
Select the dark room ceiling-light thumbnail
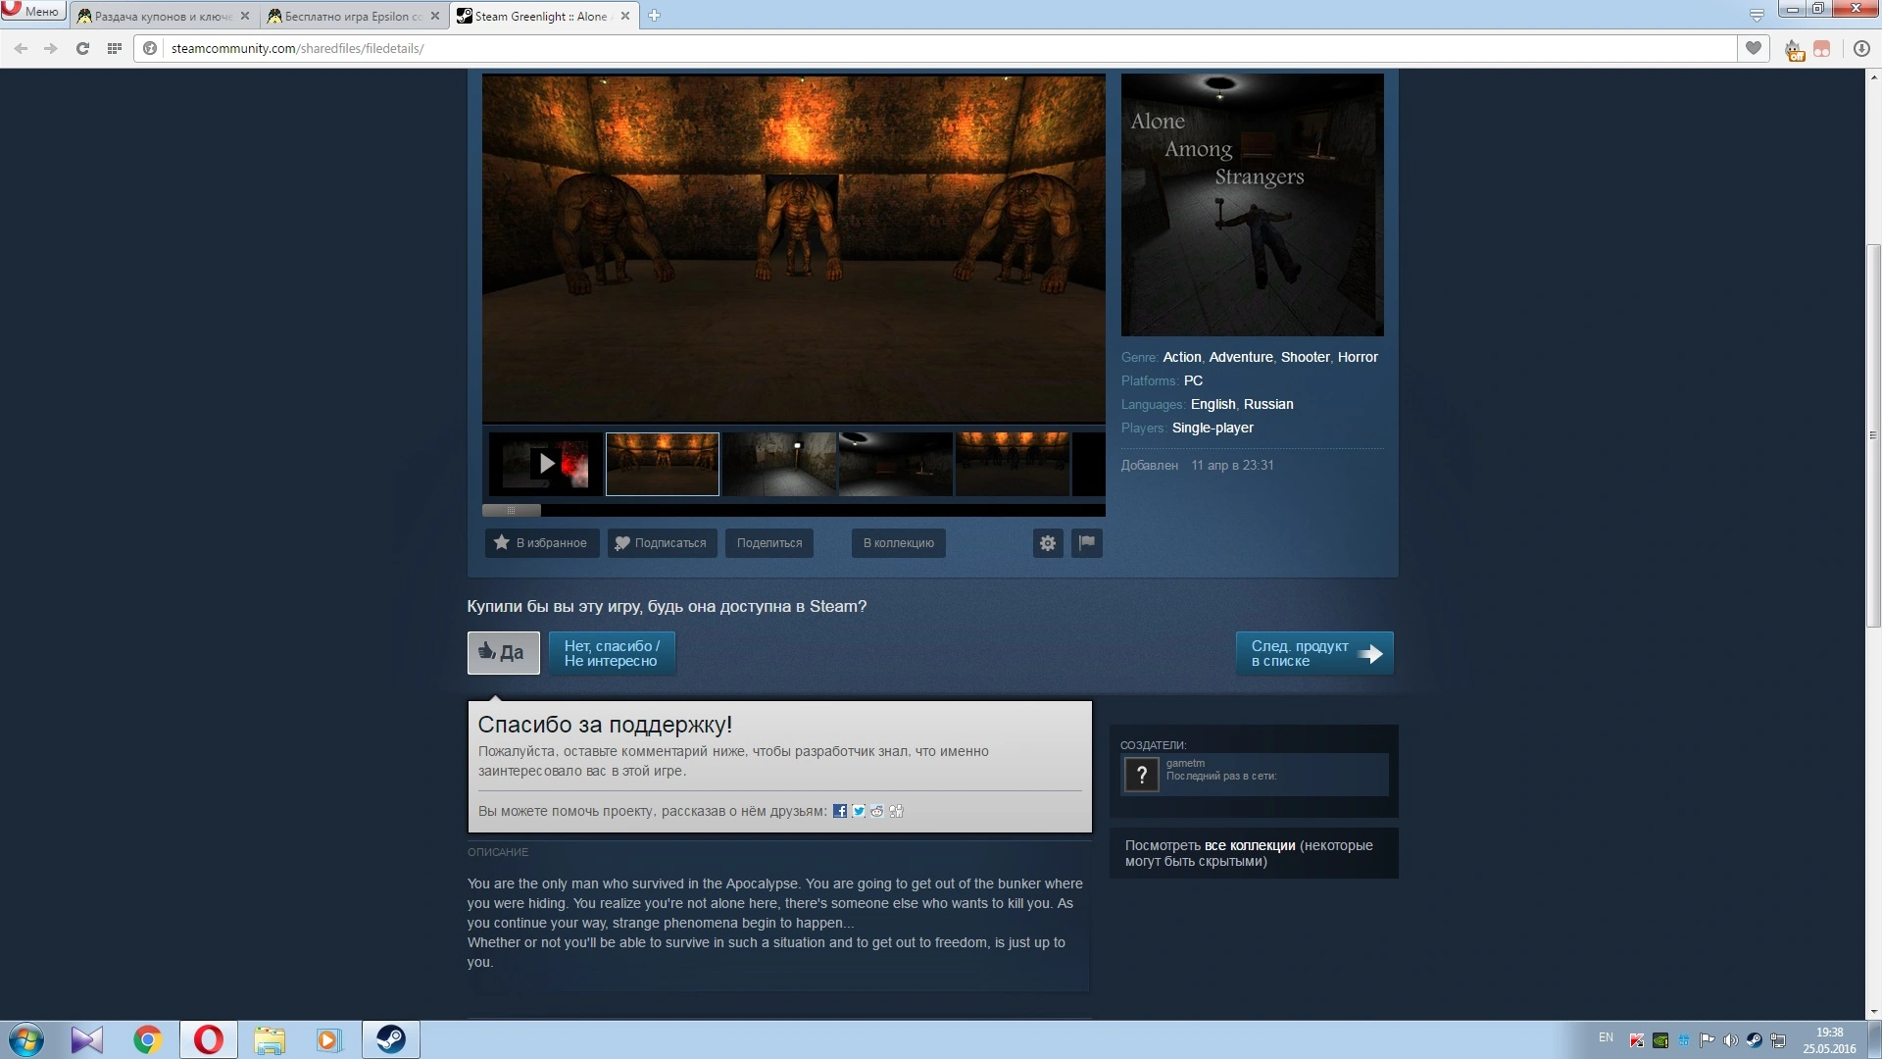[896, 464]
